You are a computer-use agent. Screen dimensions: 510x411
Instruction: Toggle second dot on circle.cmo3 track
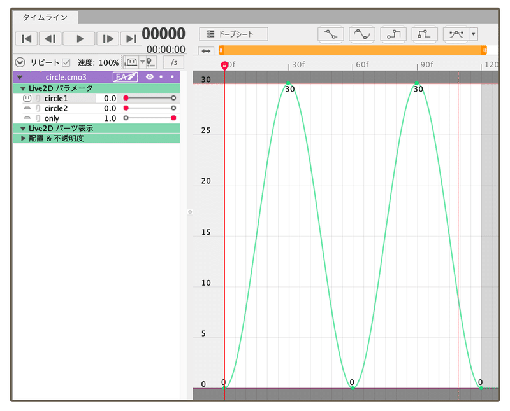[172, 77]
